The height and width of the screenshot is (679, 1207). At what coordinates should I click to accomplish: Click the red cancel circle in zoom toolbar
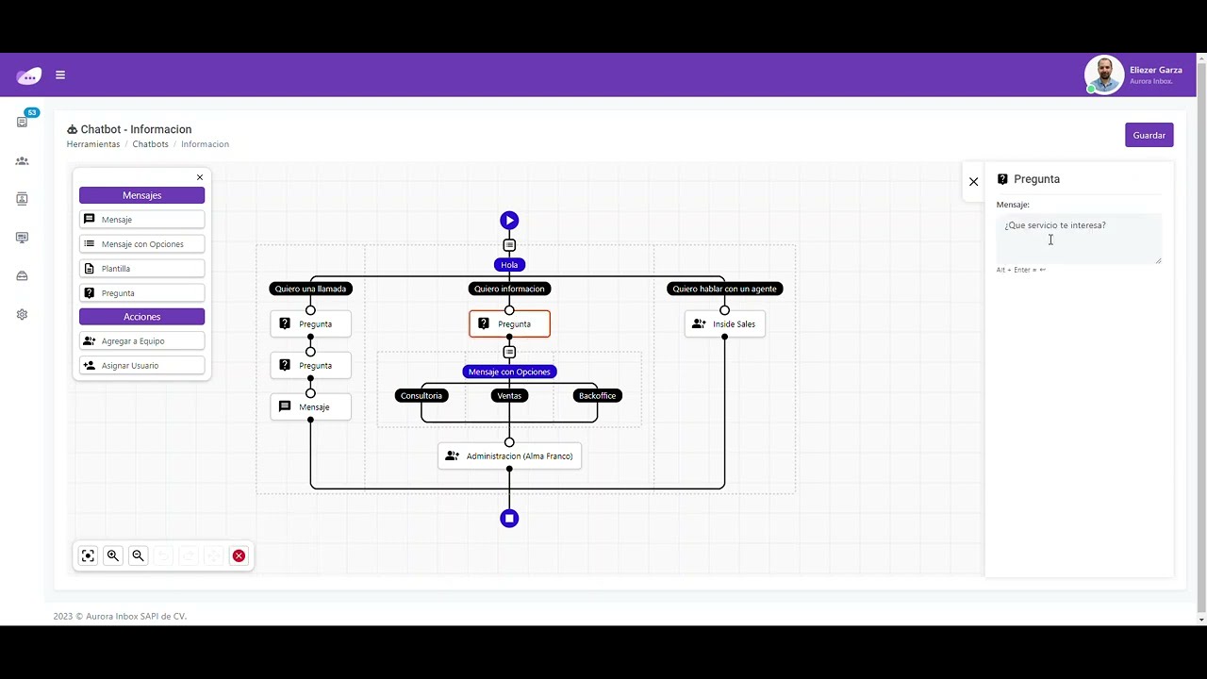(x=239, y=555)
